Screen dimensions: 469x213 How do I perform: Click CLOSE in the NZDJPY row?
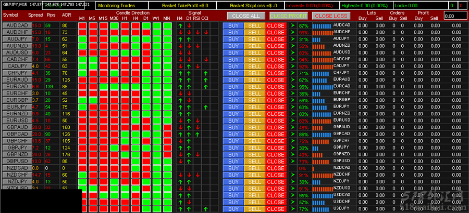click(x=276, y=182)
